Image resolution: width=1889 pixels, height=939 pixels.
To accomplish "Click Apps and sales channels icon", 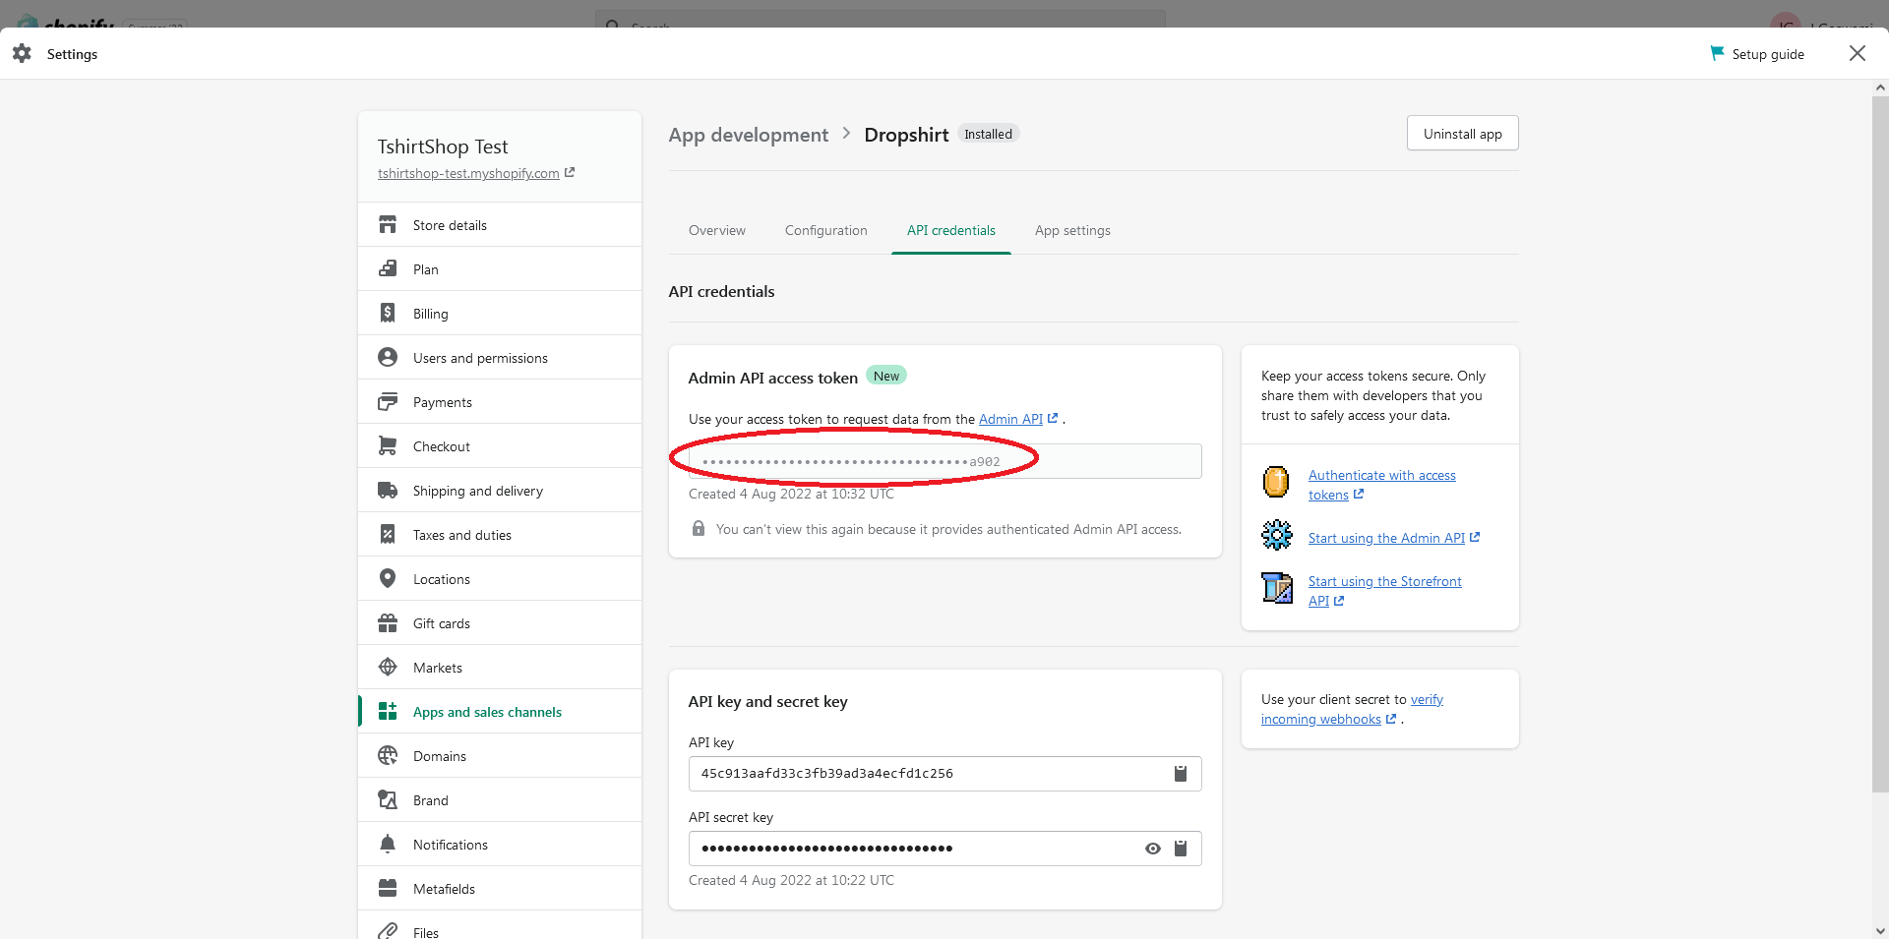I will 388,711.
